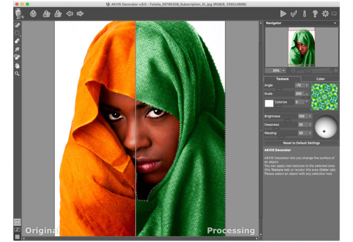Click the Run processing play button
The image size is (353, 242).
pyautogui.click(x=283, y=14)
